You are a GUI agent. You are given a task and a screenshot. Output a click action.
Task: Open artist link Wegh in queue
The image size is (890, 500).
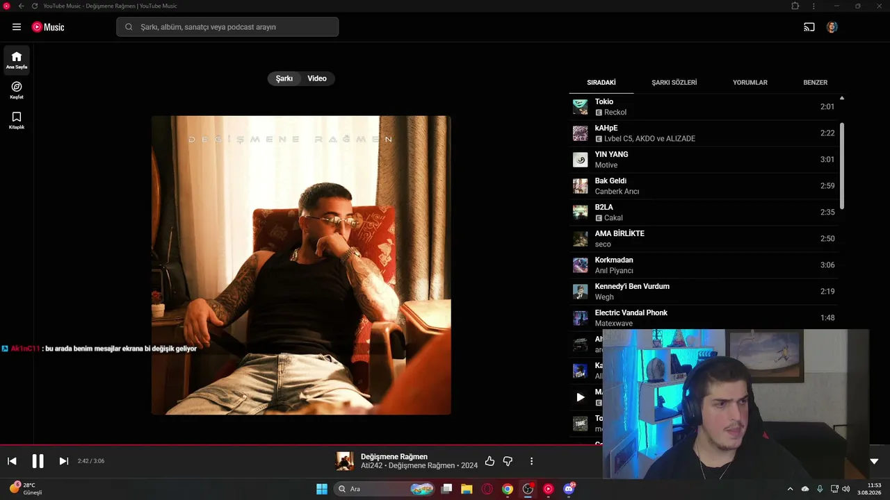(x=604, y=297)
